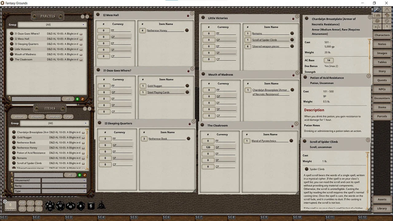The width and height of the screenshot is (393, 221).
Task: Toggle the ADV advantage roll button
Action: pyautogui.click(x=22, y=203)
